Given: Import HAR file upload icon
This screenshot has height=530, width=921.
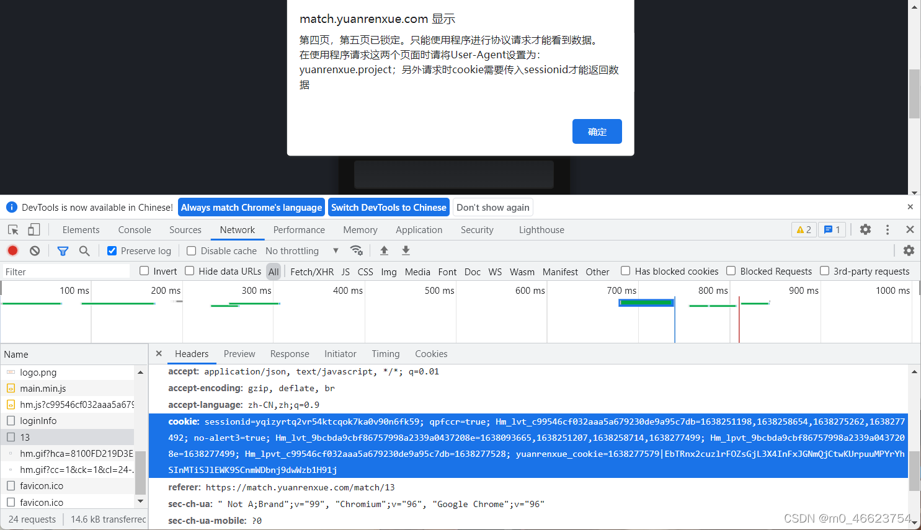Looking at the screenshot, I should (x=384, y=250).
